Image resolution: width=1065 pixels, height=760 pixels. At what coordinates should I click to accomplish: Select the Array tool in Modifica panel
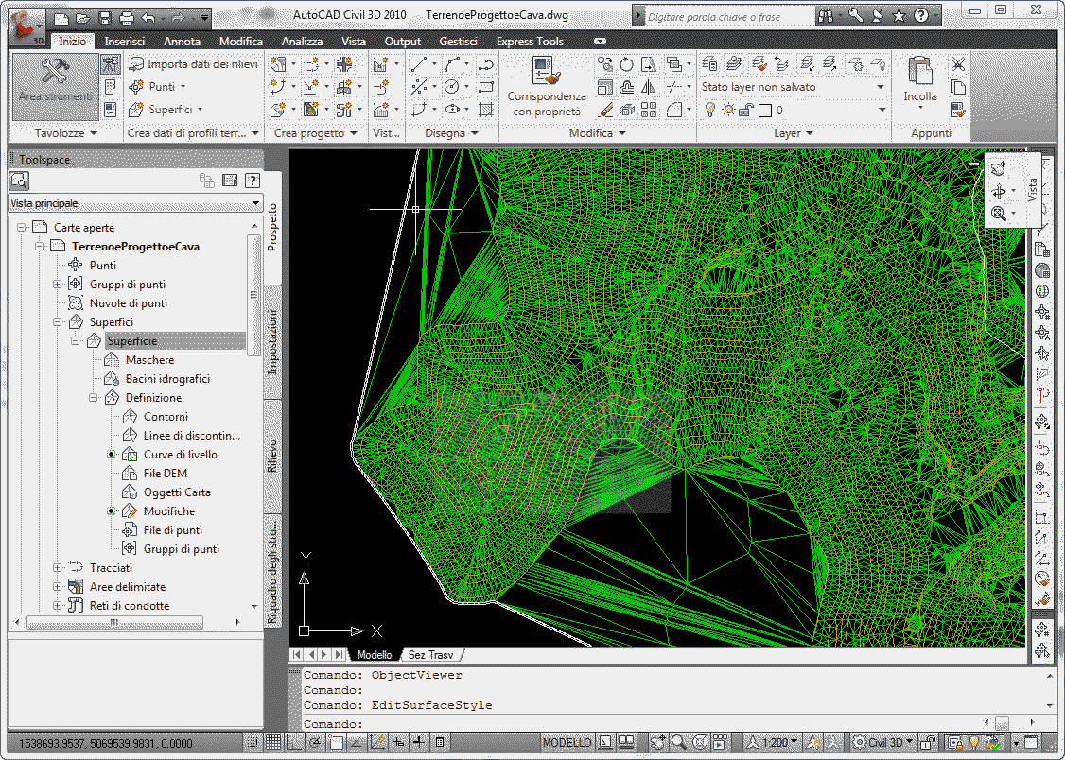coord(649,110)
